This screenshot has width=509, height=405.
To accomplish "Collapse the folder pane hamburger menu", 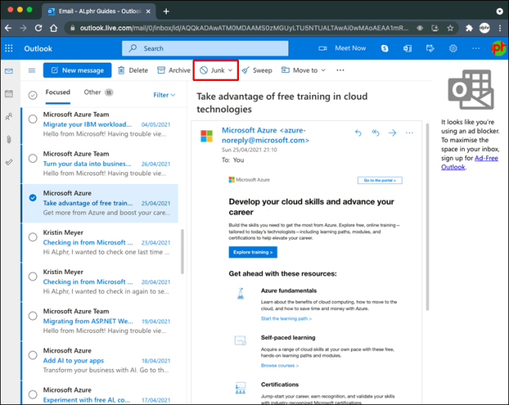I will click(x=32, y=71).
